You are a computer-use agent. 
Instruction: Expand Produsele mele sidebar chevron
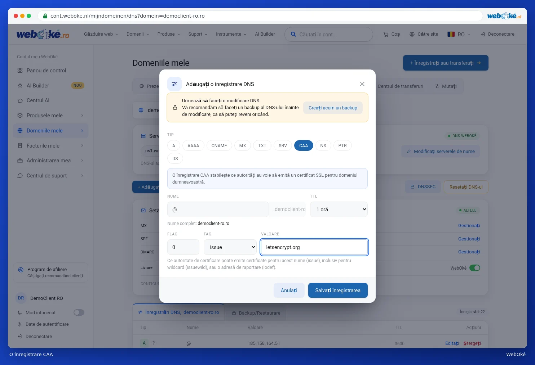click(82, 116)
